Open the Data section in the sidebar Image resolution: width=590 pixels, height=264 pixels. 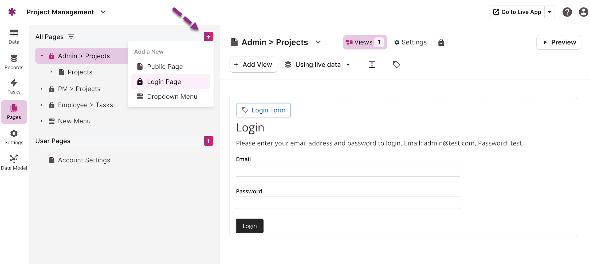[x=14, y=36]
